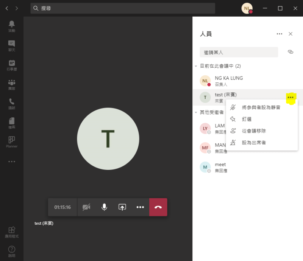This screenshot has height=261, width=303.
Task: Hang up the call with red button
Action: (x=158, y=207)
